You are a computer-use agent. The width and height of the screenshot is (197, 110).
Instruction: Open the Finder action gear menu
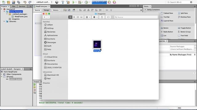pos(95,17)
